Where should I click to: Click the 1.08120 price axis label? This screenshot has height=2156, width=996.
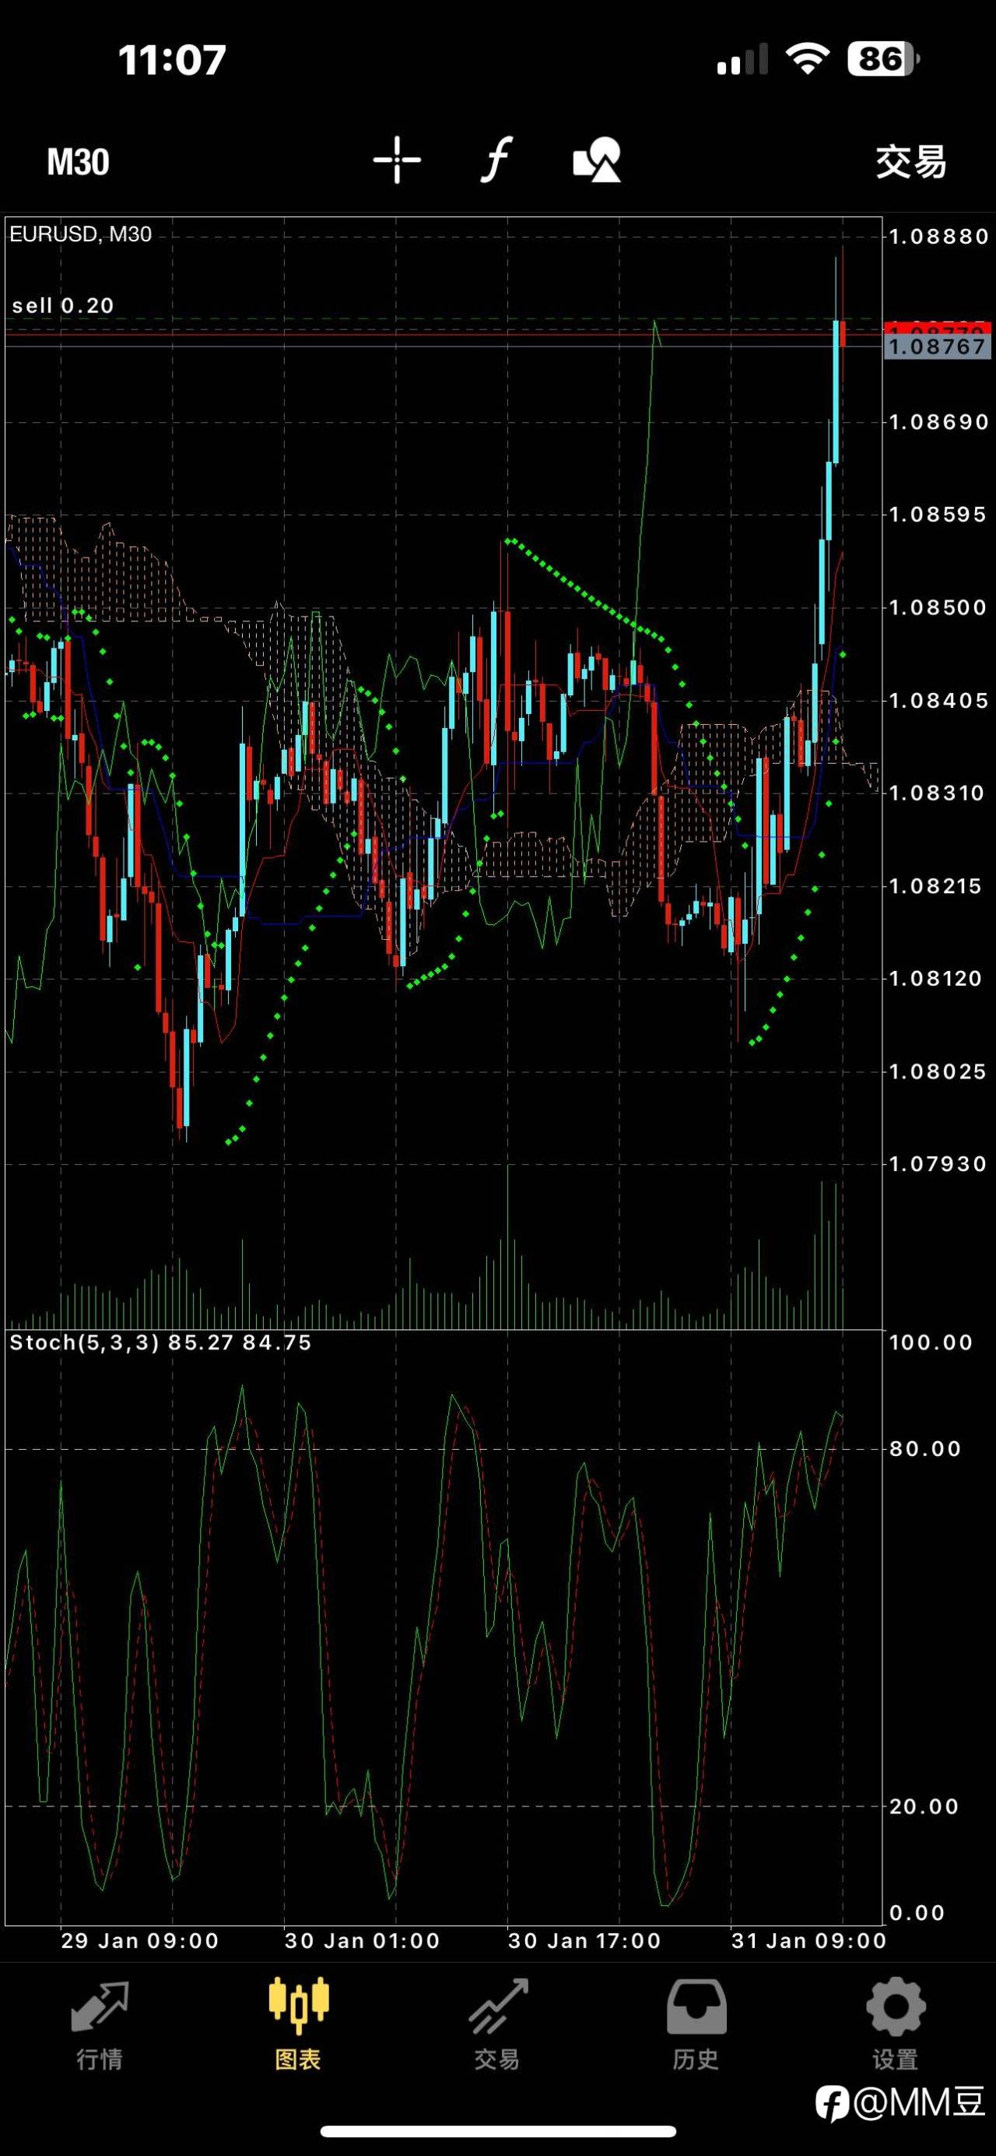pyautogui.click(x=935, y=979)
